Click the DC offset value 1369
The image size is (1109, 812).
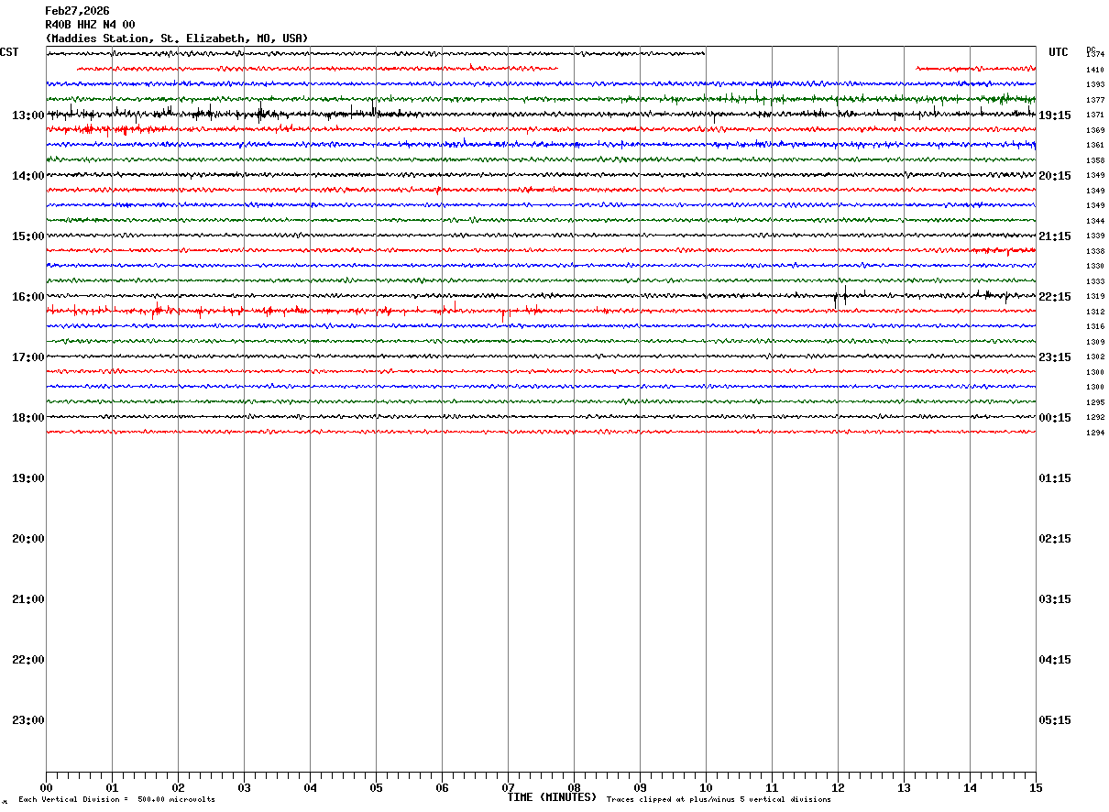pyautogui.click(x=1095, y=130)
